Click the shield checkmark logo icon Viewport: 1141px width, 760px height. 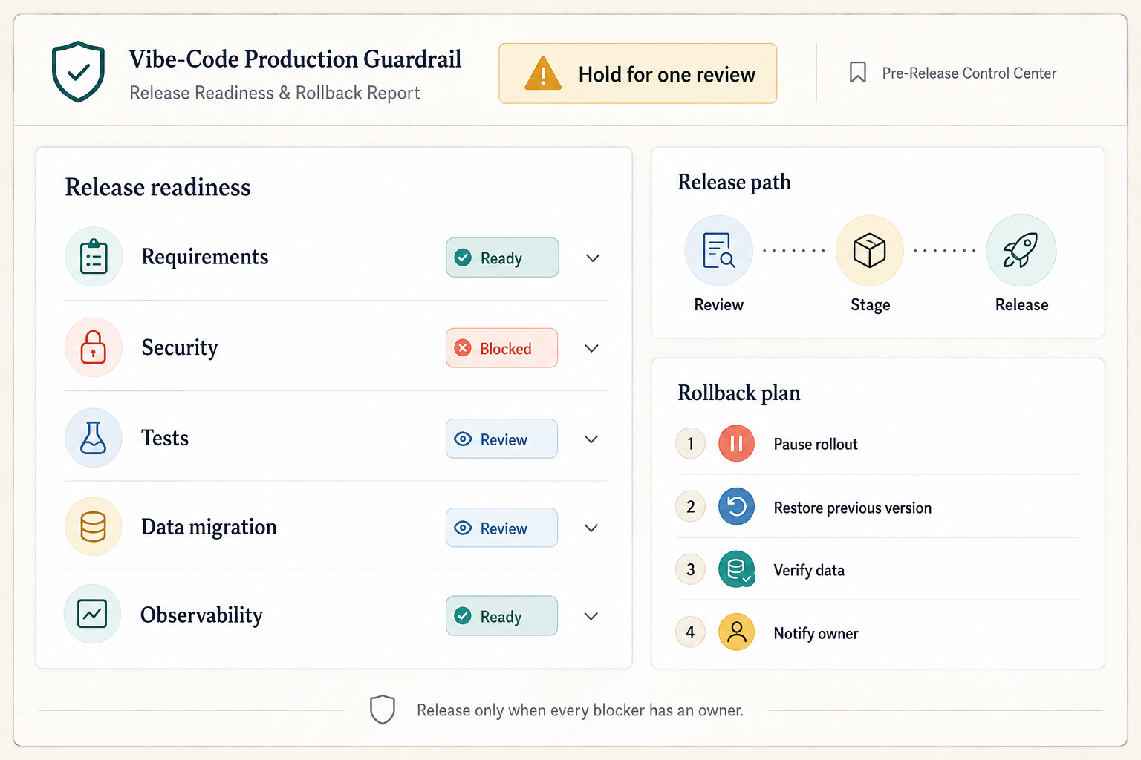[78, 71]
